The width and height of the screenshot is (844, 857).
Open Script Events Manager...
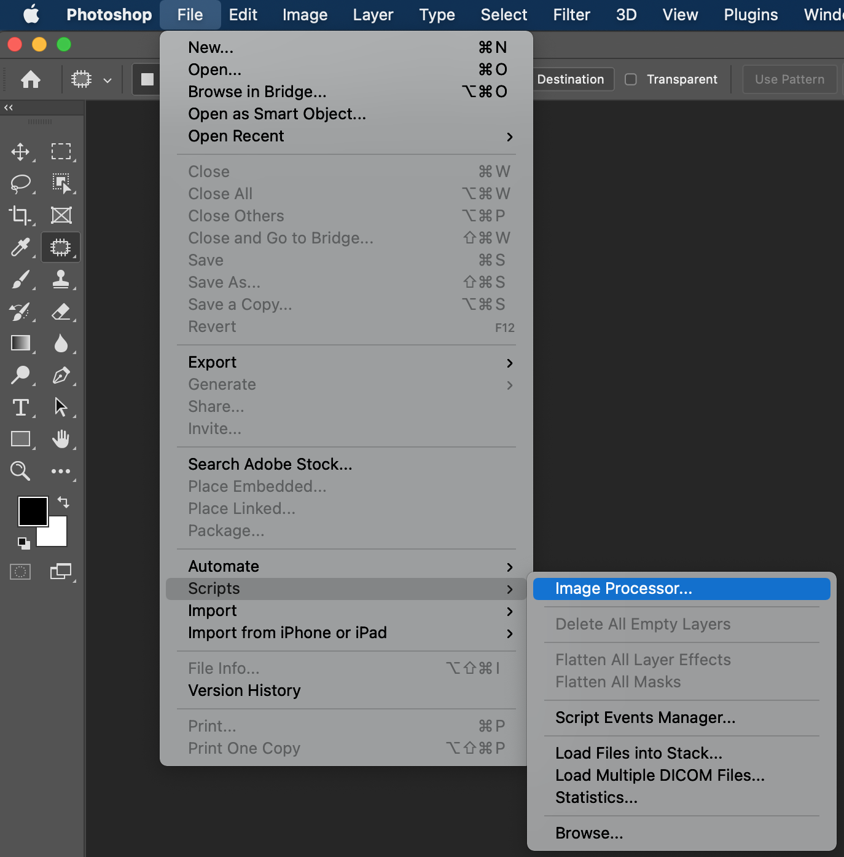[x=682, y=717]
